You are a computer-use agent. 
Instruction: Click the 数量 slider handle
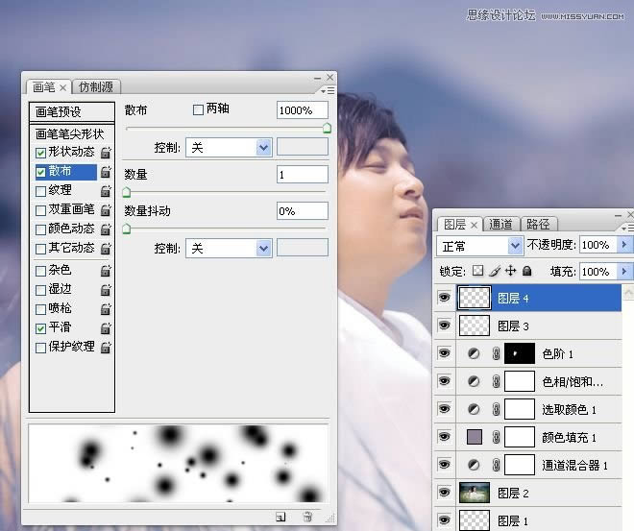tap(127, 192)
